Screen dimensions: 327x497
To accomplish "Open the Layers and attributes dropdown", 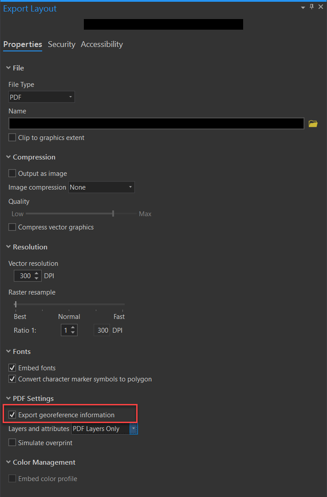I will click(x=133, y=429).
